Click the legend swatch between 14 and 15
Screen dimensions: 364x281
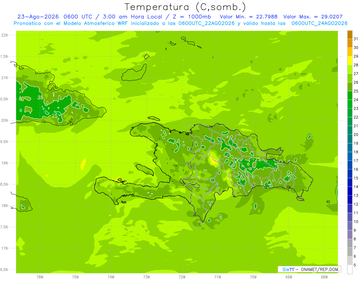(x=350, y=182)
